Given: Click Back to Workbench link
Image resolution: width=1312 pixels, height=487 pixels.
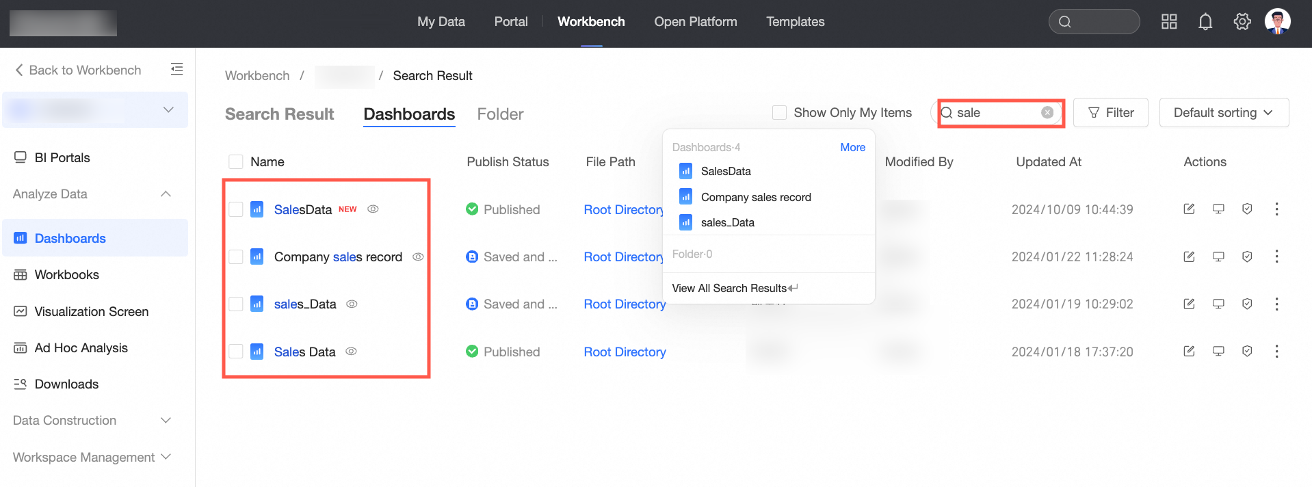Looking at the screenshot, I should pyautogui.click(x=78, y=70).
